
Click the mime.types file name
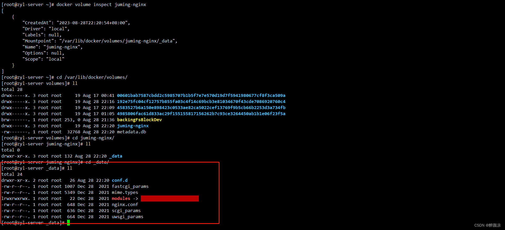coord(125,192)
